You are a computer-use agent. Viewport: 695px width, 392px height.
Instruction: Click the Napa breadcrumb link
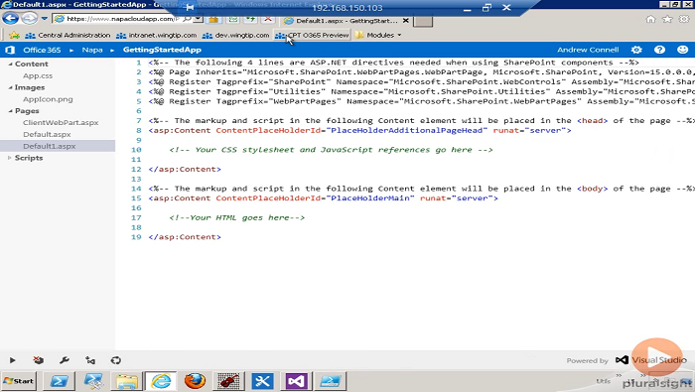[92, 50]
